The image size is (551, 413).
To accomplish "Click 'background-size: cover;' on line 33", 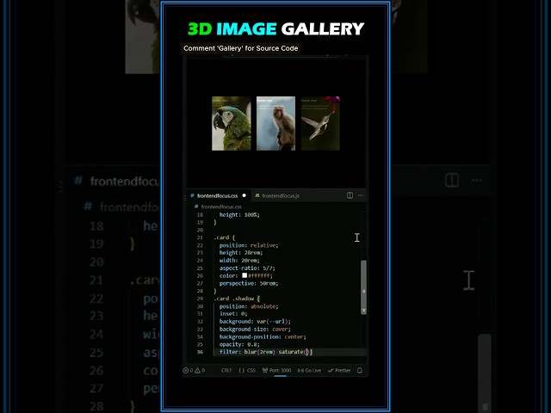I will pyautogui.click(x=255, y=329).
